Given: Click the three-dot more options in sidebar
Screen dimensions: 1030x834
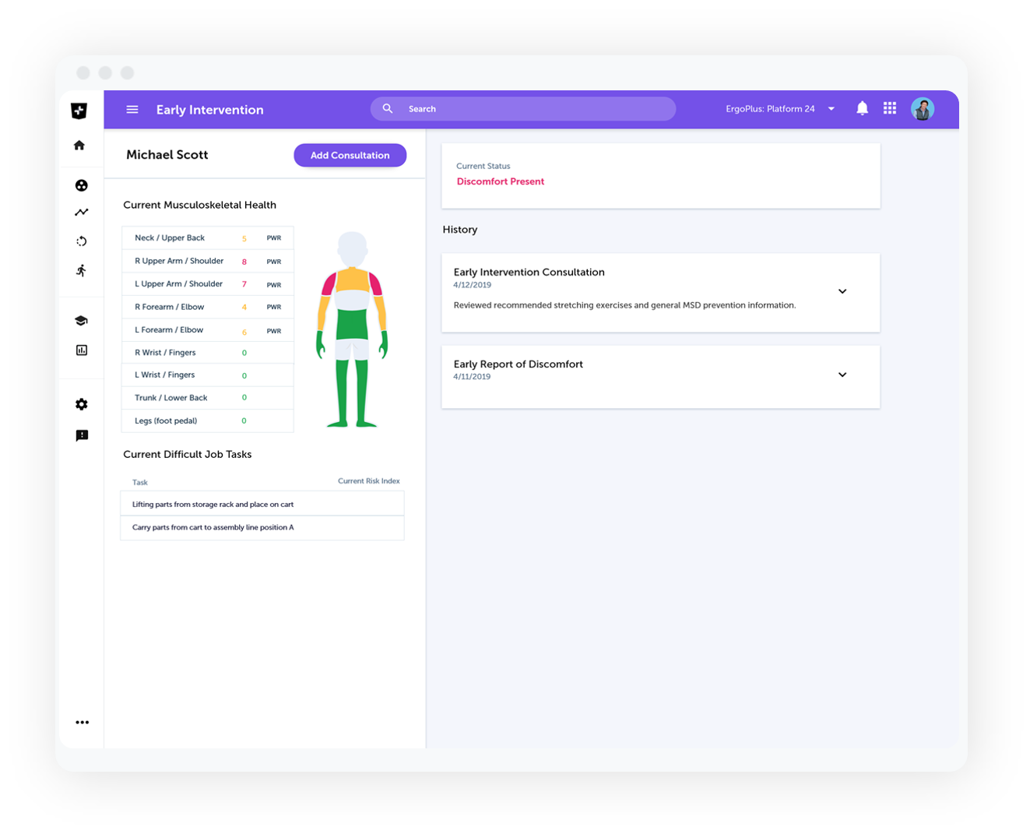Looking at the screenshot, I should pos(82,723).
